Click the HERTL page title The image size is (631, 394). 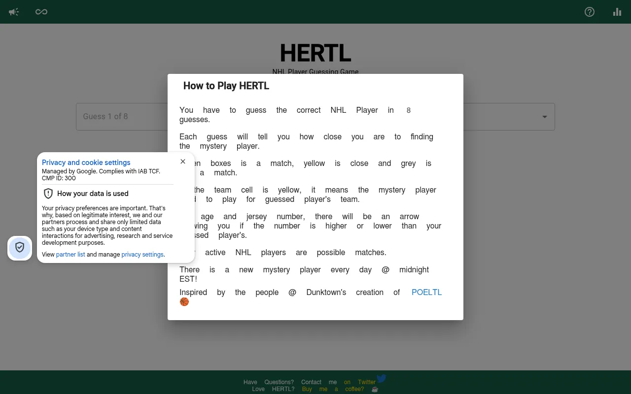click(315, 53)
